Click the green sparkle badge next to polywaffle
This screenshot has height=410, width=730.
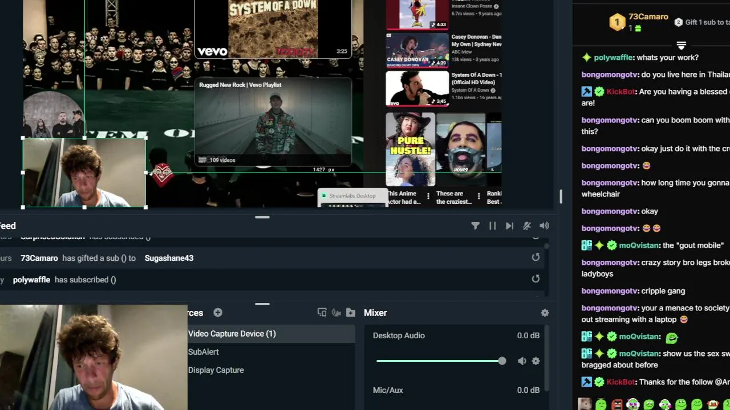(x=586, y=58)
